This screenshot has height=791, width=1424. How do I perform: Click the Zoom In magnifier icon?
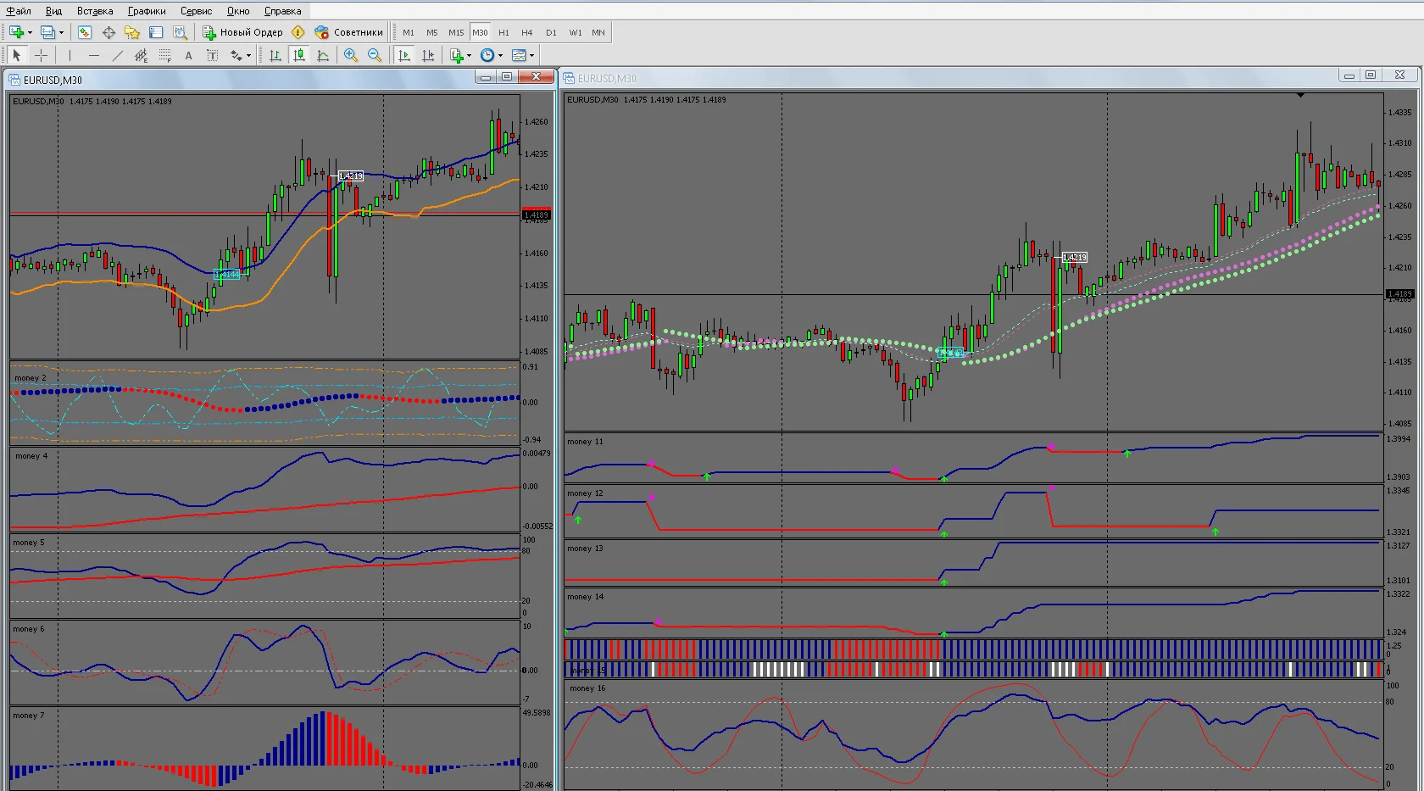pyautogui.click(x=350, y=55)
